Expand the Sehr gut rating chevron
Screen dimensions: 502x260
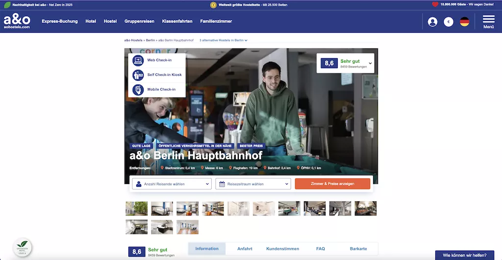coord(370,63)
